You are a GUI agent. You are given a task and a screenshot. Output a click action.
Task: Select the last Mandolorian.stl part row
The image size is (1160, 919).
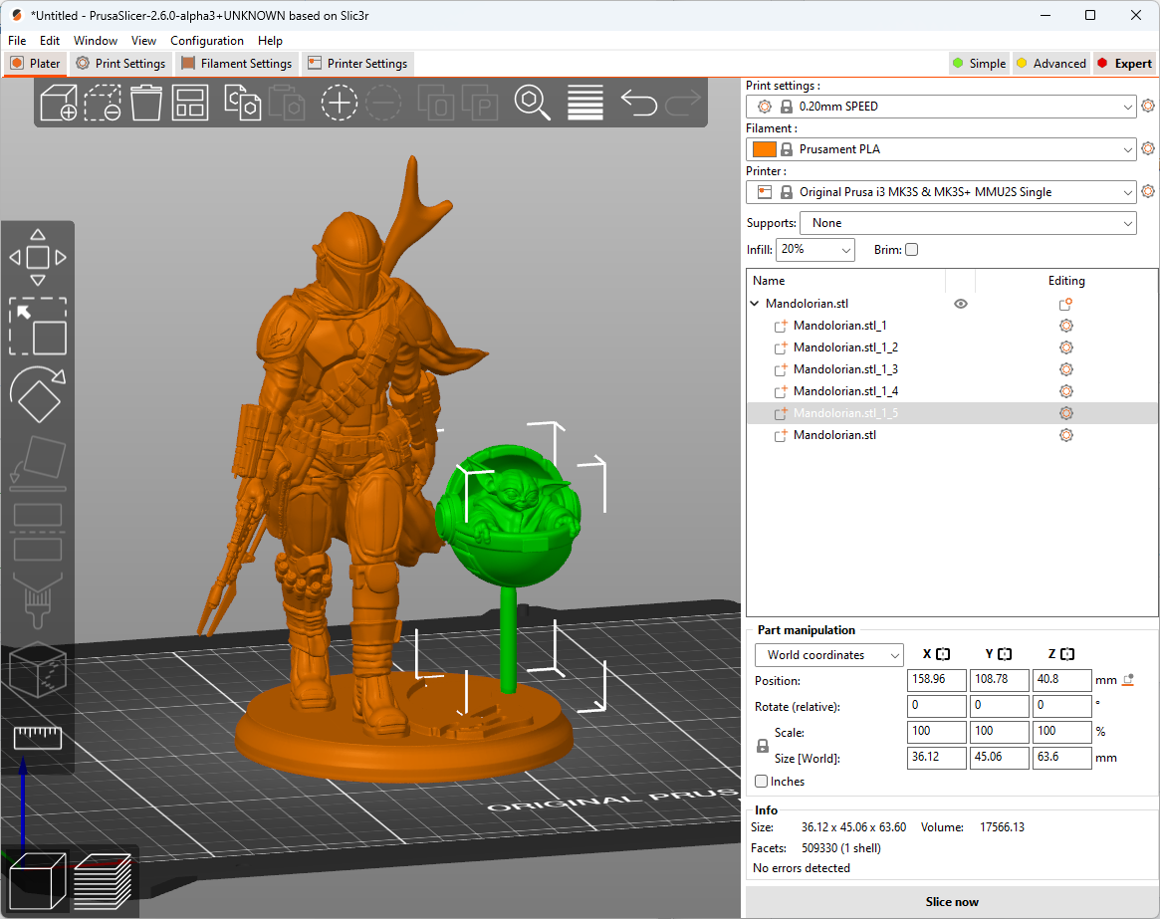952,435
